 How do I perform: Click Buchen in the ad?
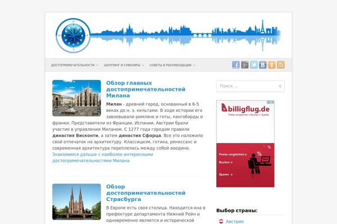pyautogui.click(x=226, y=162)
